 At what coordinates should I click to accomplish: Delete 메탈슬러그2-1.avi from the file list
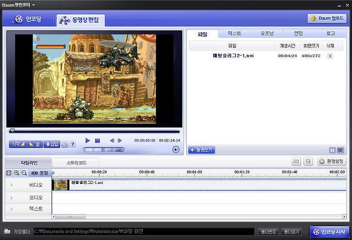pos(330,56)
